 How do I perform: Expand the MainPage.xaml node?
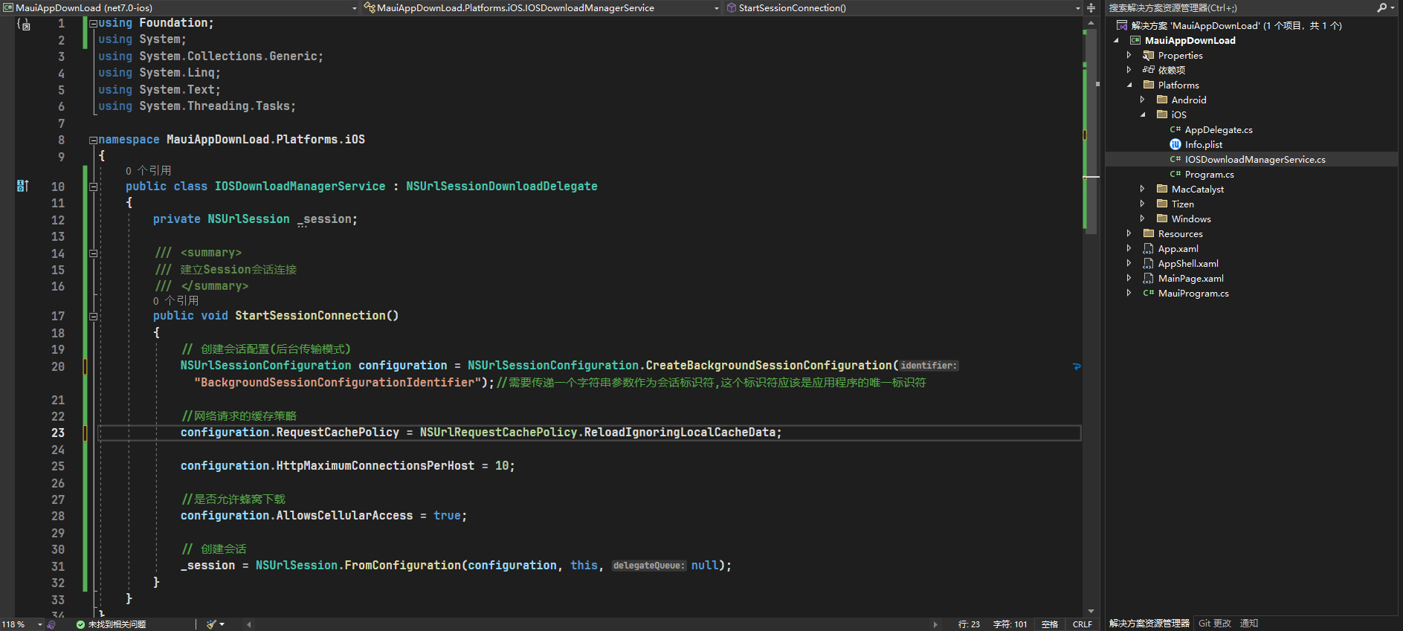pyautogui.click(x=1129, y=278)
